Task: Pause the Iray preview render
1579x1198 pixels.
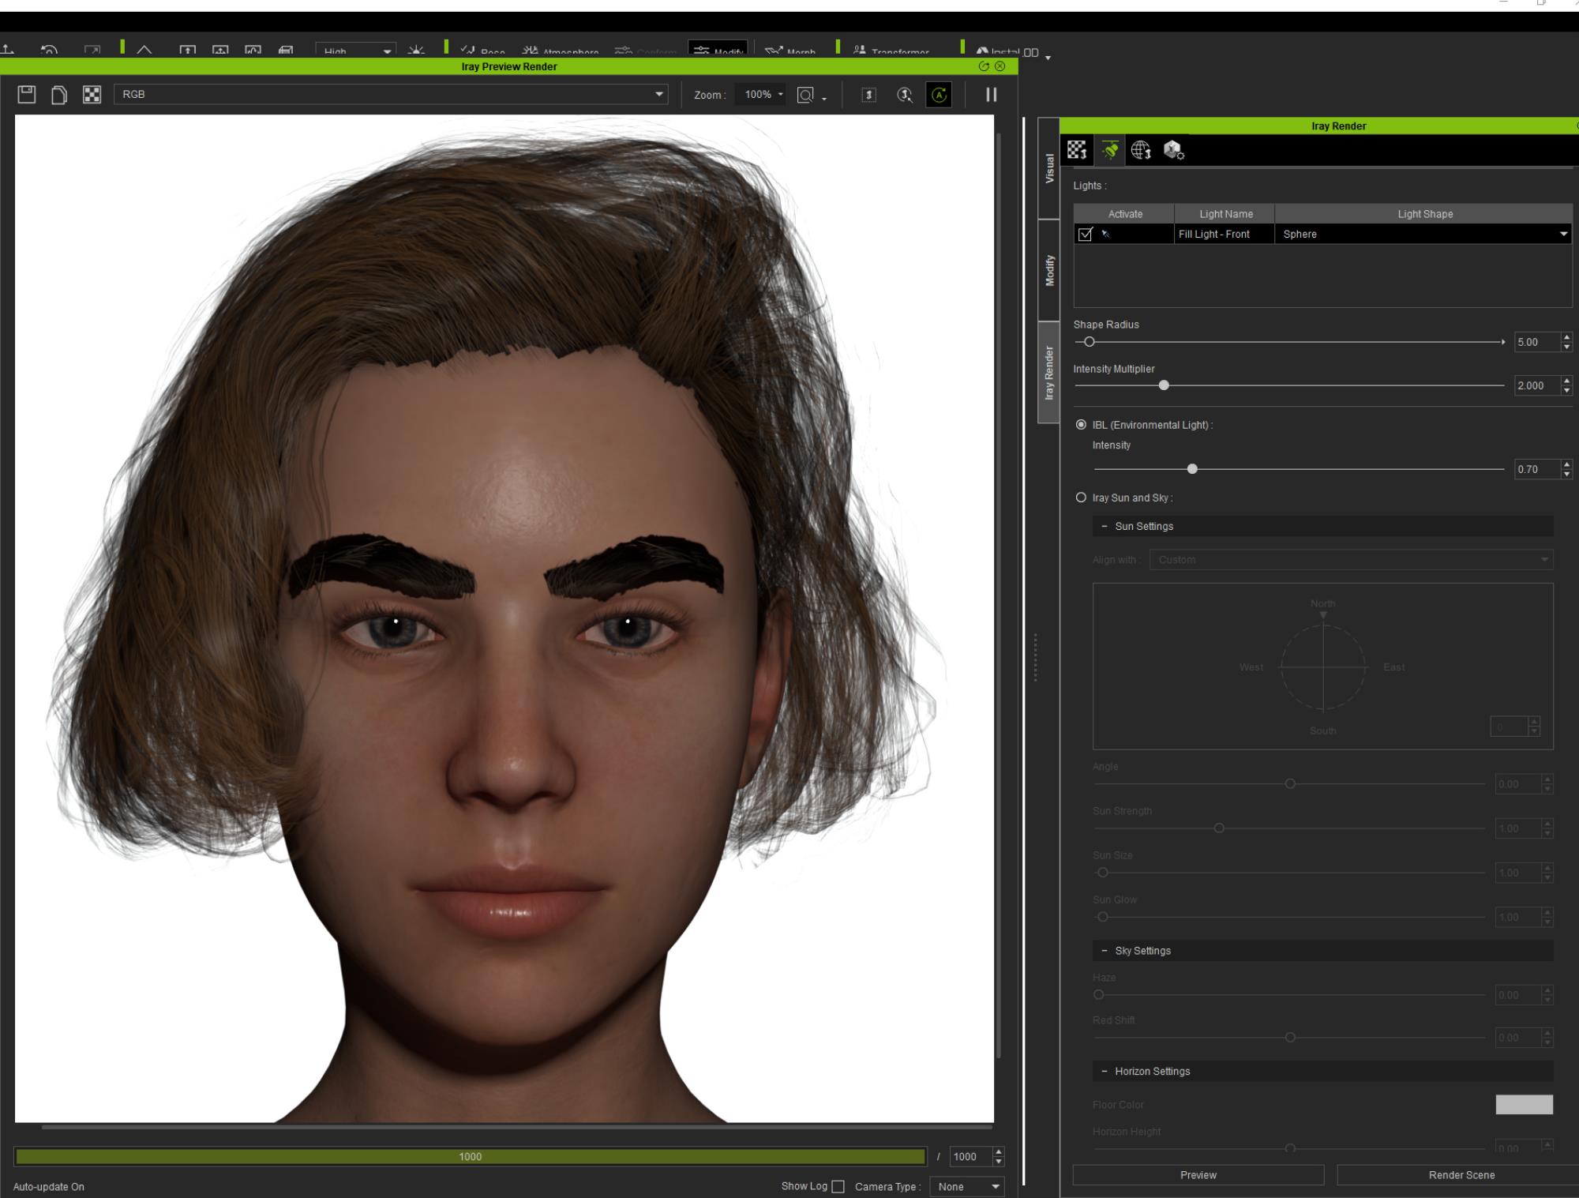Action: click(x=991, y=95)
